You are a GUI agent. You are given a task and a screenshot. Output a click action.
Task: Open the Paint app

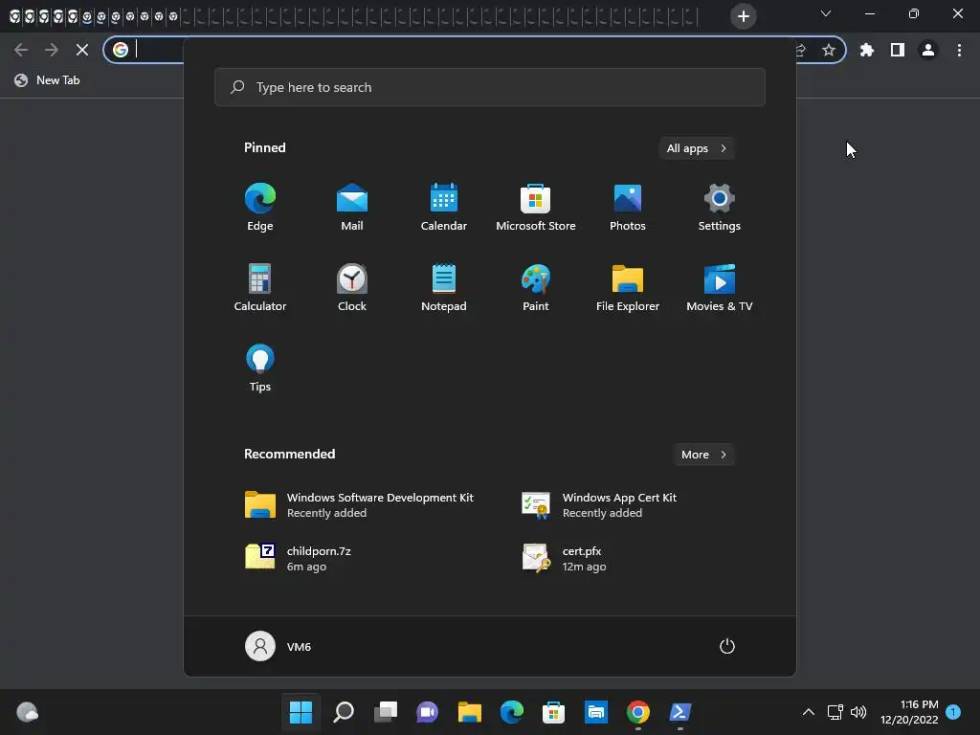536,287
